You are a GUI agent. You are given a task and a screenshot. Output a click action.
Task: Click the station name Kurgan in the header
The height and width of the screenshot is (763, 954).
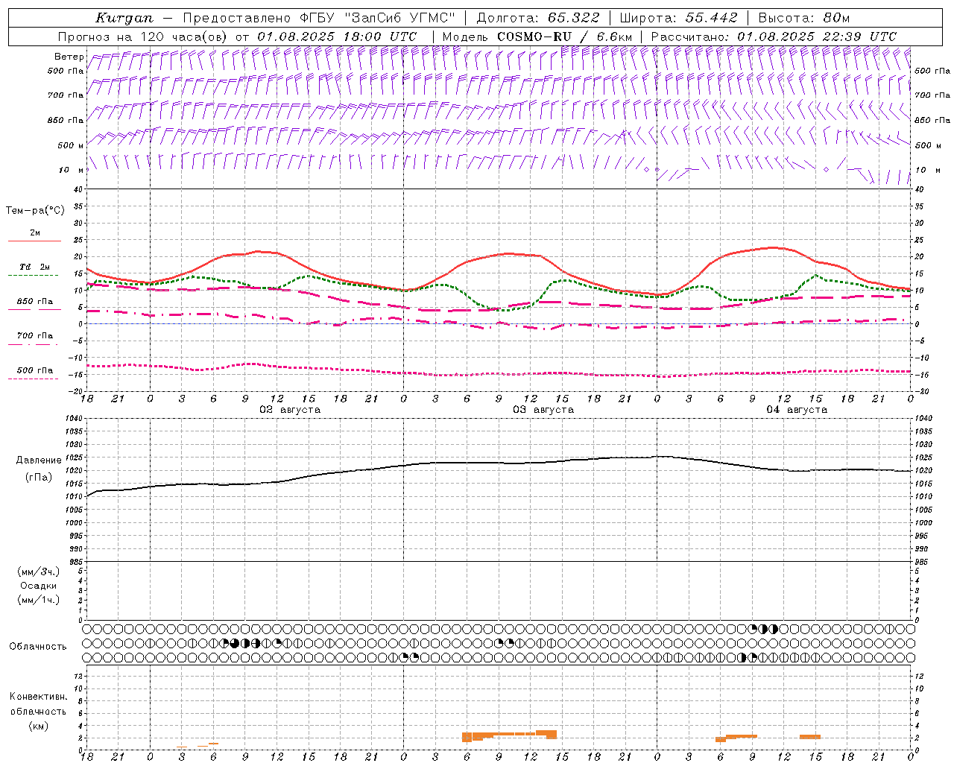tap(124, 18)
